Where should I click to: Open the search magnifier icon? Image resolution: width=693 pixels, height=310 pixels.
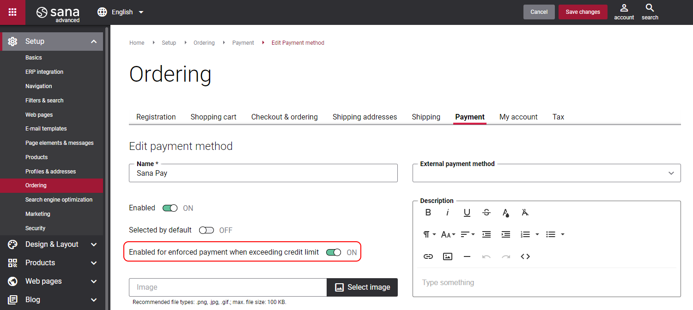click(650, 12)
